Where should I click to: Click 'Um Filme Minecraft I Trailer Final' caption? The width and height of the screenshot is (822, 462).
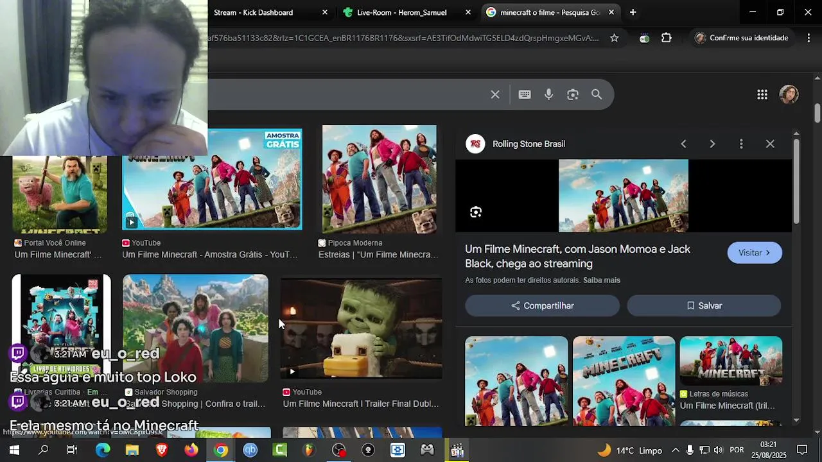(x=361, y=404)
